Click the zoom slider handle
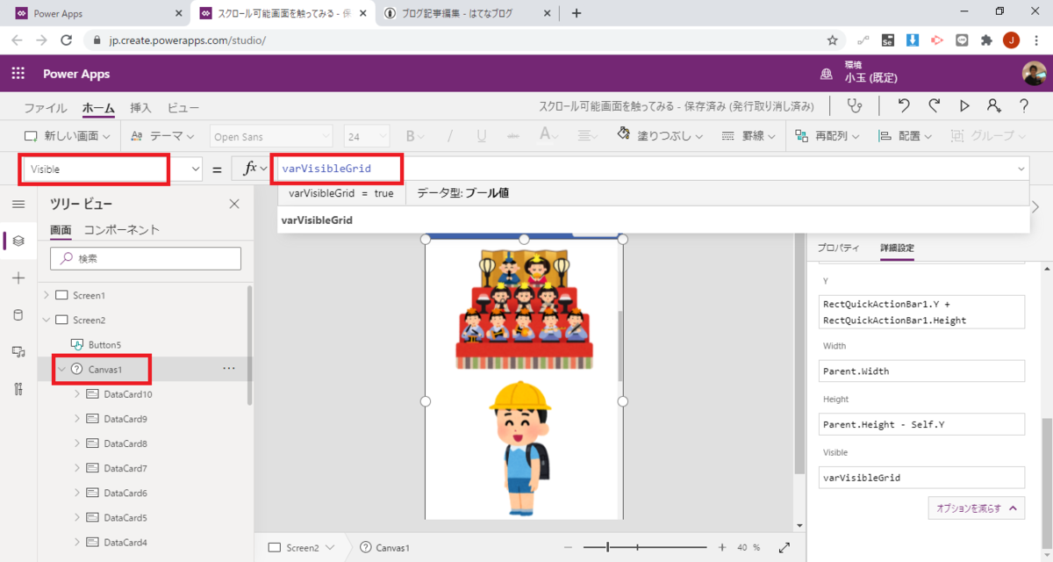The image size is (1053, 562). (608, 547)
